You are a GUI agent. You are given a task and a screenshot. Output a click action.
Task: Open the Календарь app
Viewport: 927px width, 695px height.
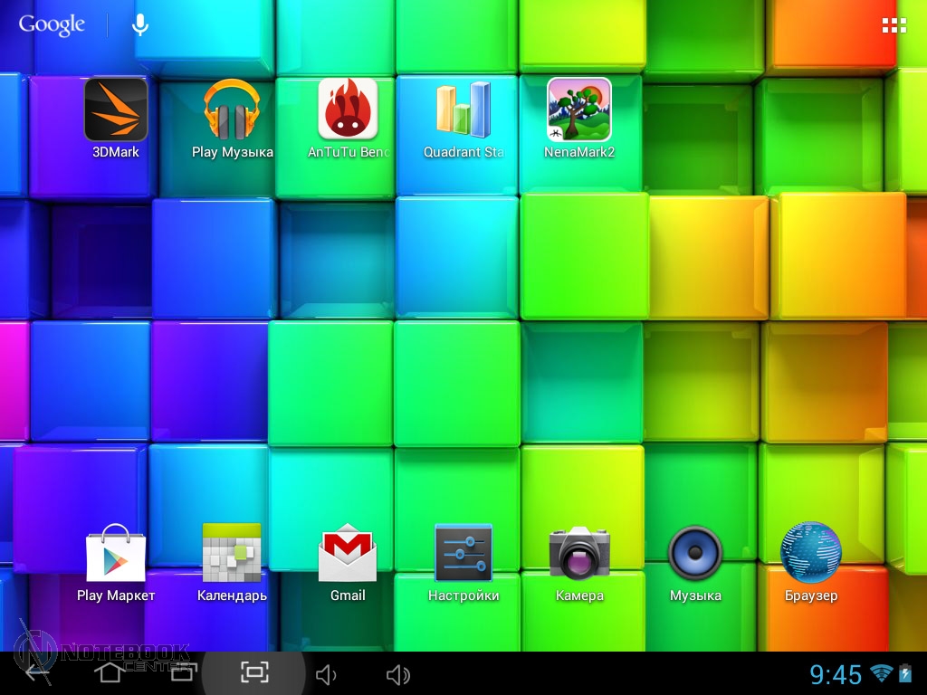coord(232,554)
